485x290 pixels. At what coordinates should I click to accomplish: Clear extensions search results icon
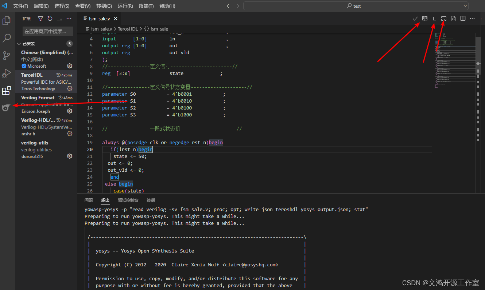point(59,19)
